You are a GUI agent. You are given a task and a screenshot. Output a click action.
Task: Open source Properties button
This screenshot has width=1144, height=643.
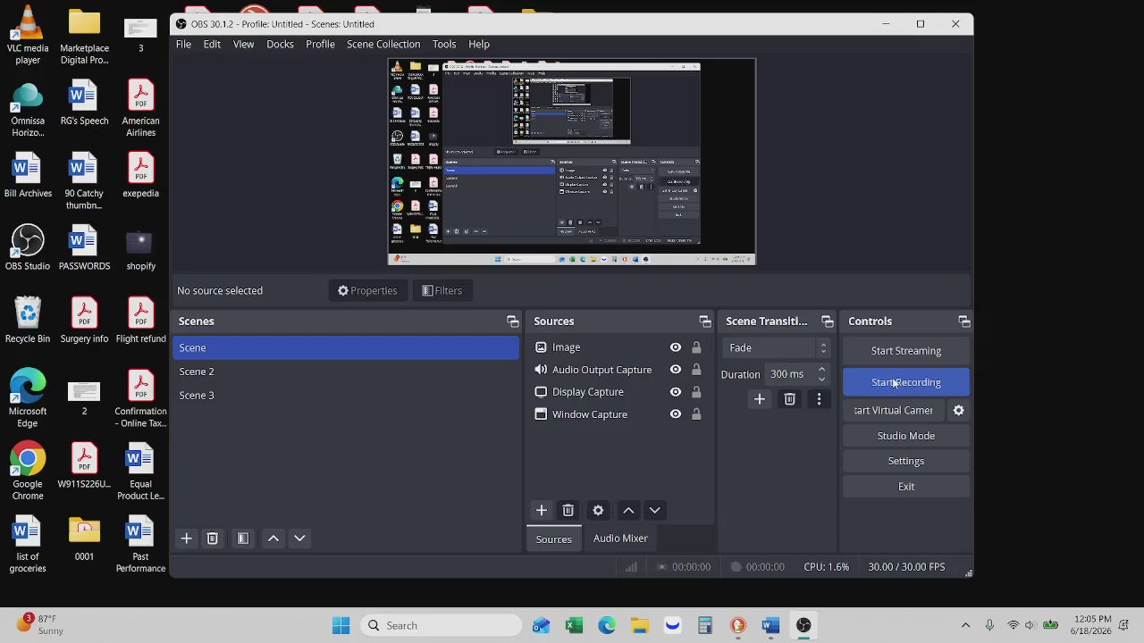367,290
